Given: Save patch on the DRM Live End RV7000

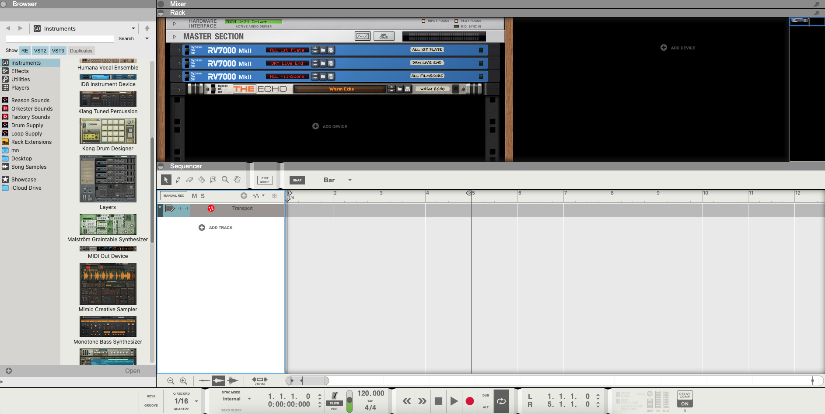Looking at the screenshot, I should pos(331,63).
